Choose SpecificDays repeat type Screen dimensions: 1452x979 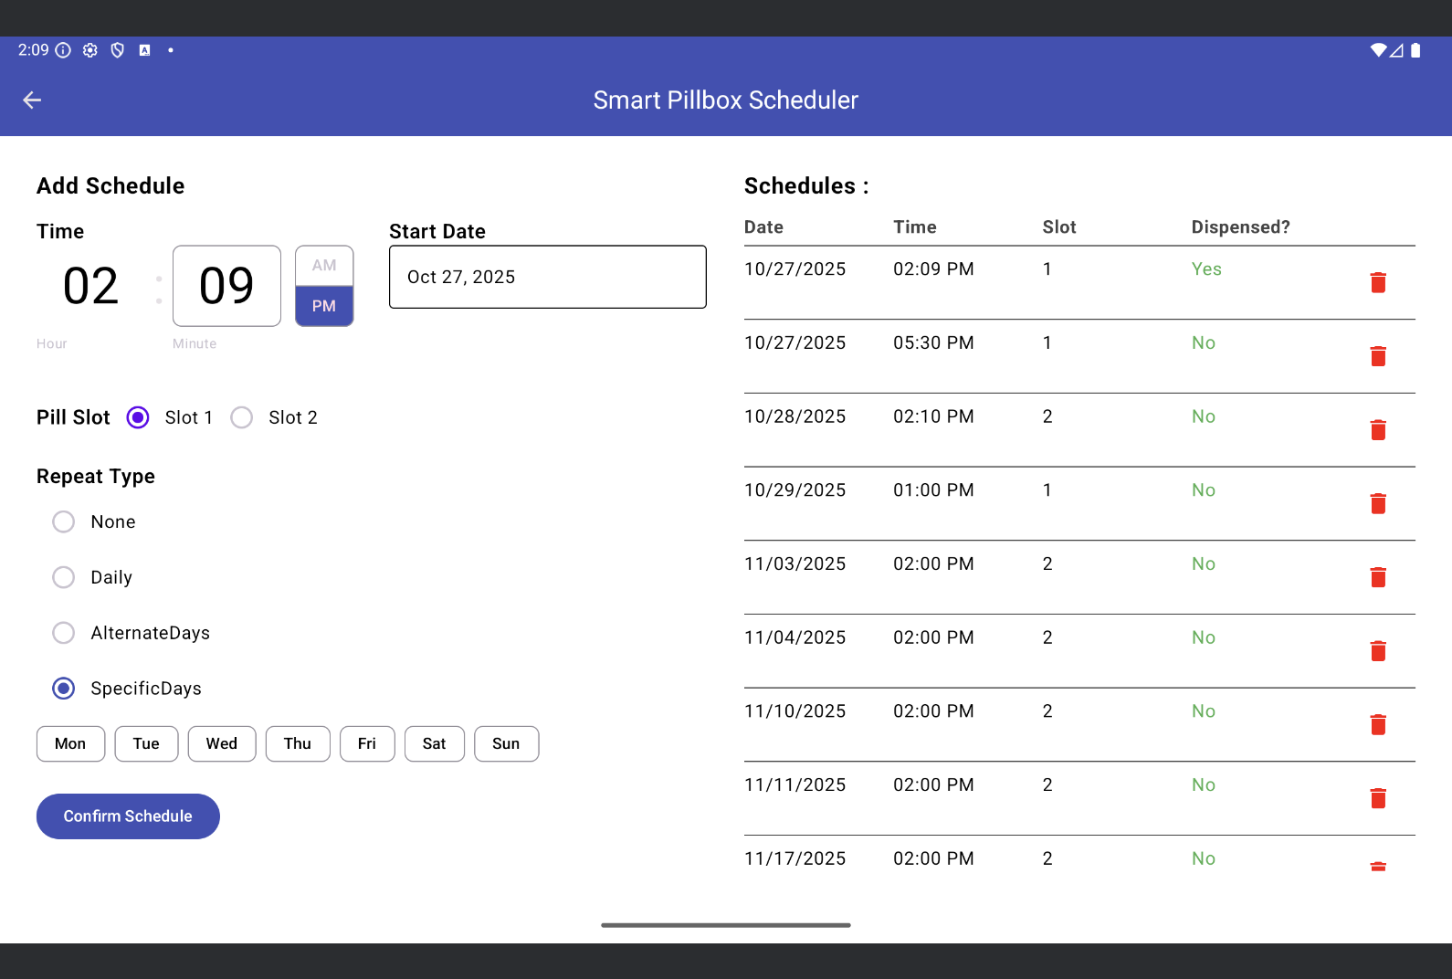click(x=63, y=689)
